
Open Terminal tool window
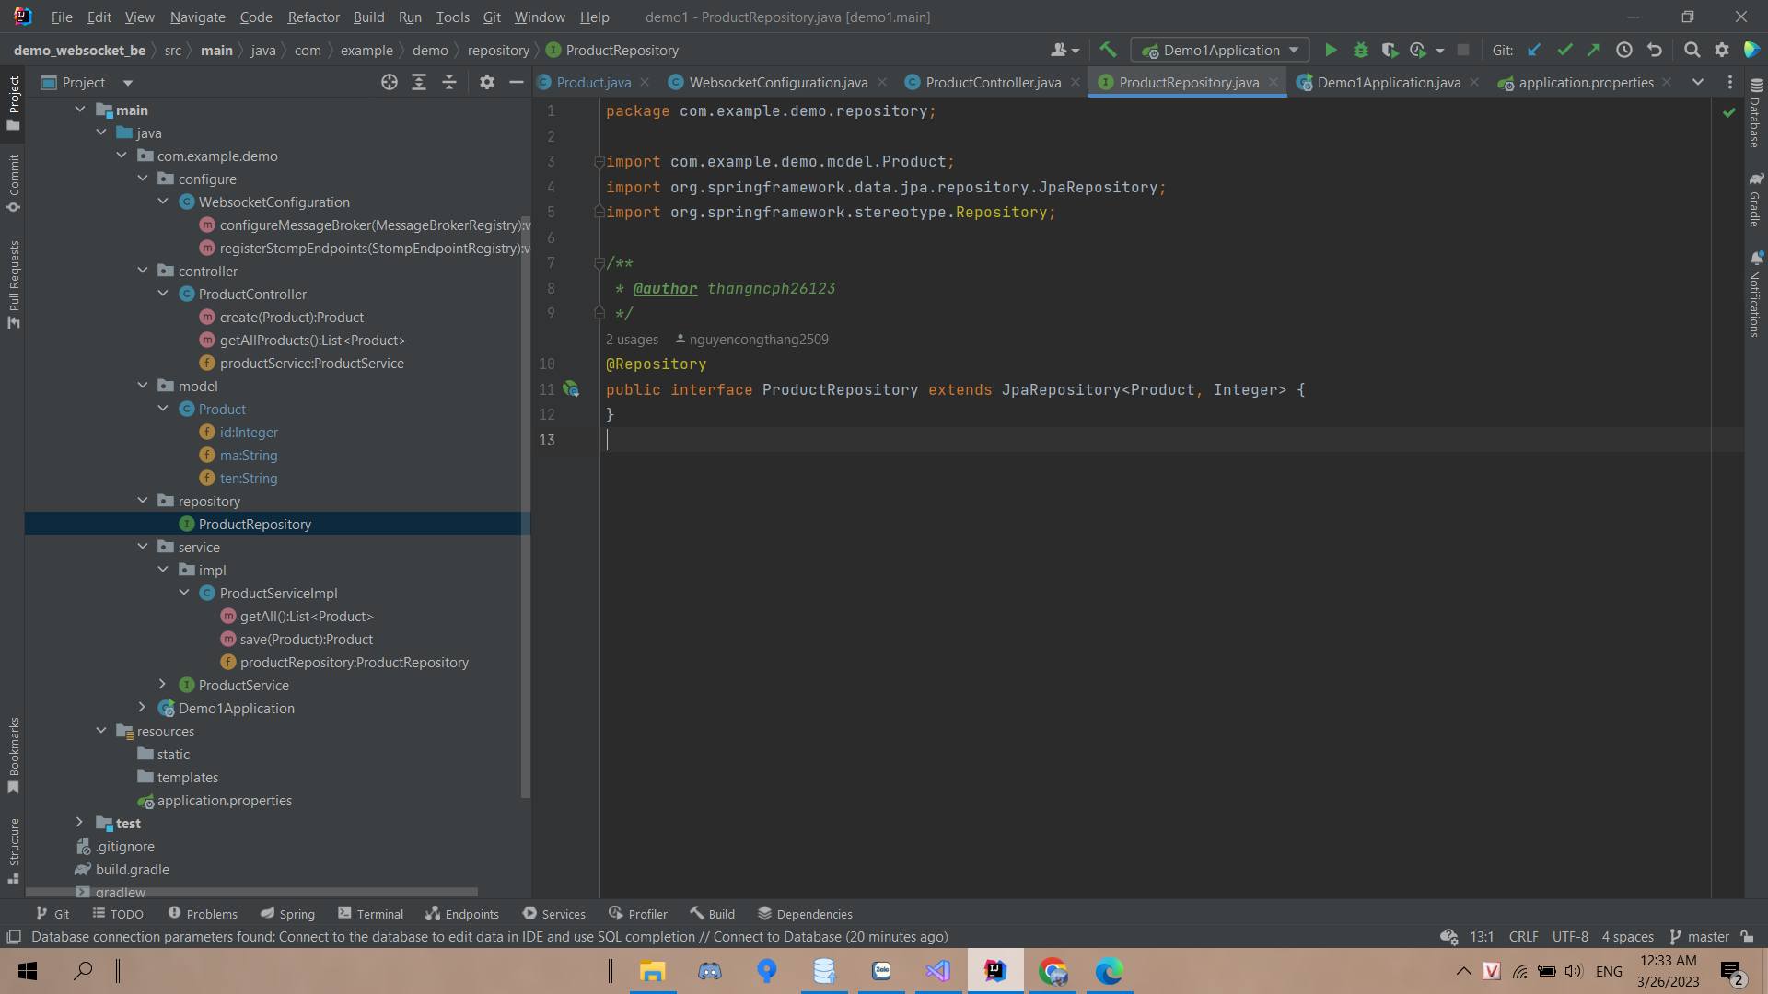click(x=370, y=914)
